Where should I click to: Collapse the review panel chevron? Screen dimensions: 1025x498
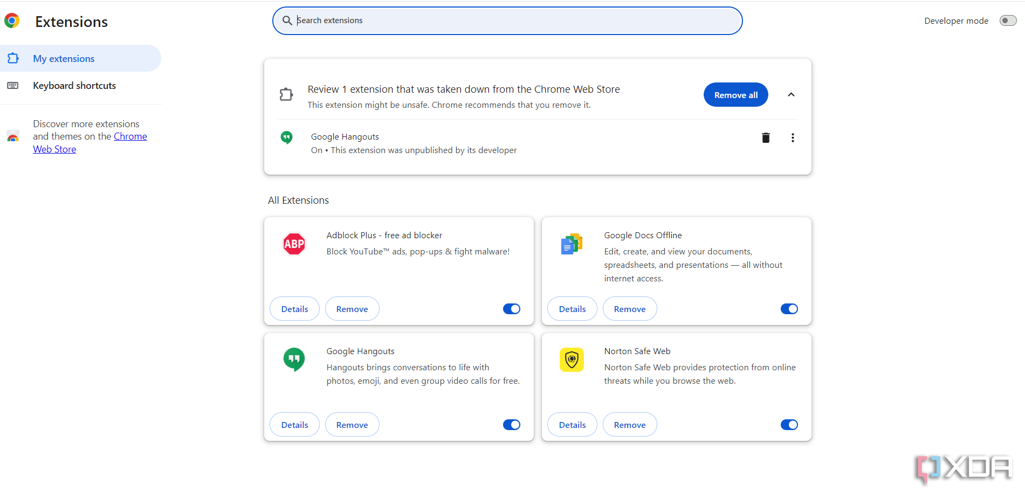(791, 95)
